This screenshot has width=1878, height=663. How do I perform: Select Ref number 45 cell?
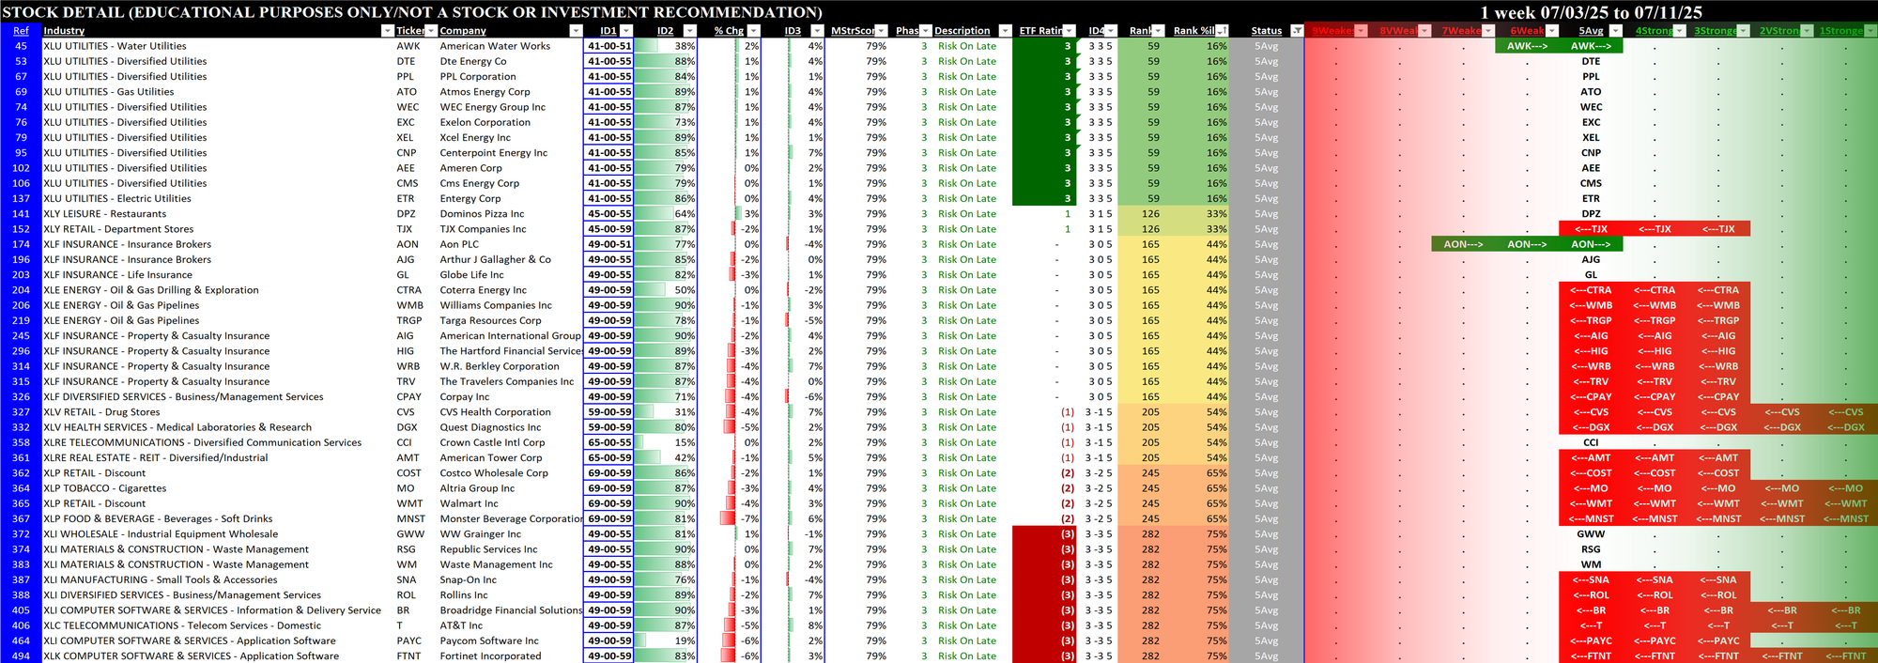click(x=21, y=46)
